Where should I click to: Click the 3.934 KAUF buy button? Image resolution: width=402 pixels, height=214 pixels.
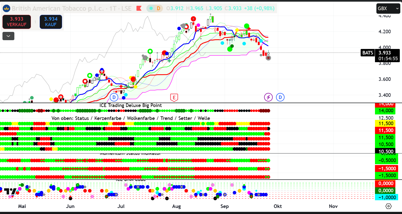(x=51, y=22)
